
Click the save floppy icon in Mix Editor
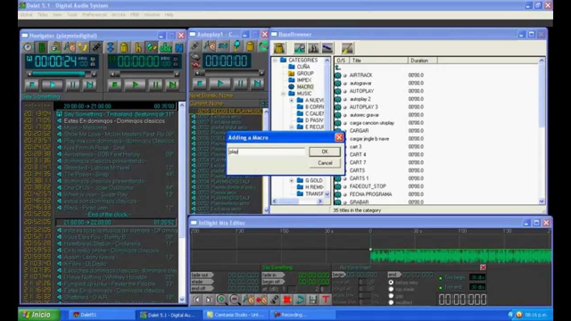(x=313, y=300)
